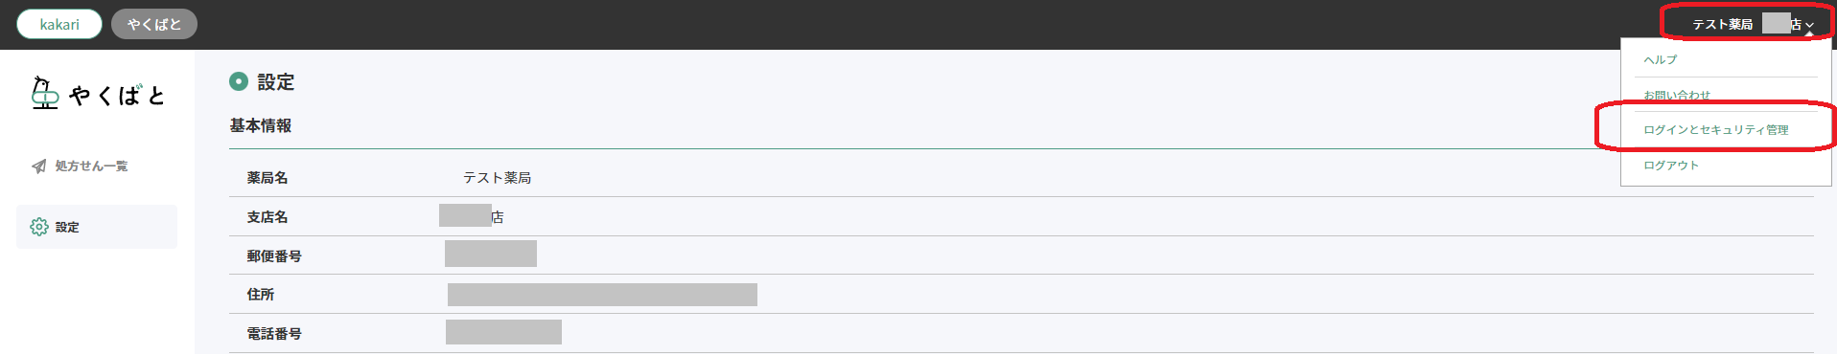This screenshot has height=355, width=1837.
Task: Click the paper plane icon beside 処方せん一覧
Action: click(38, 166)
